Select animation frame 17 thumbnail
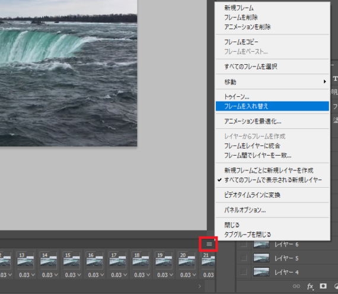Viewport: 338px width, 294px height. point(117,260)
